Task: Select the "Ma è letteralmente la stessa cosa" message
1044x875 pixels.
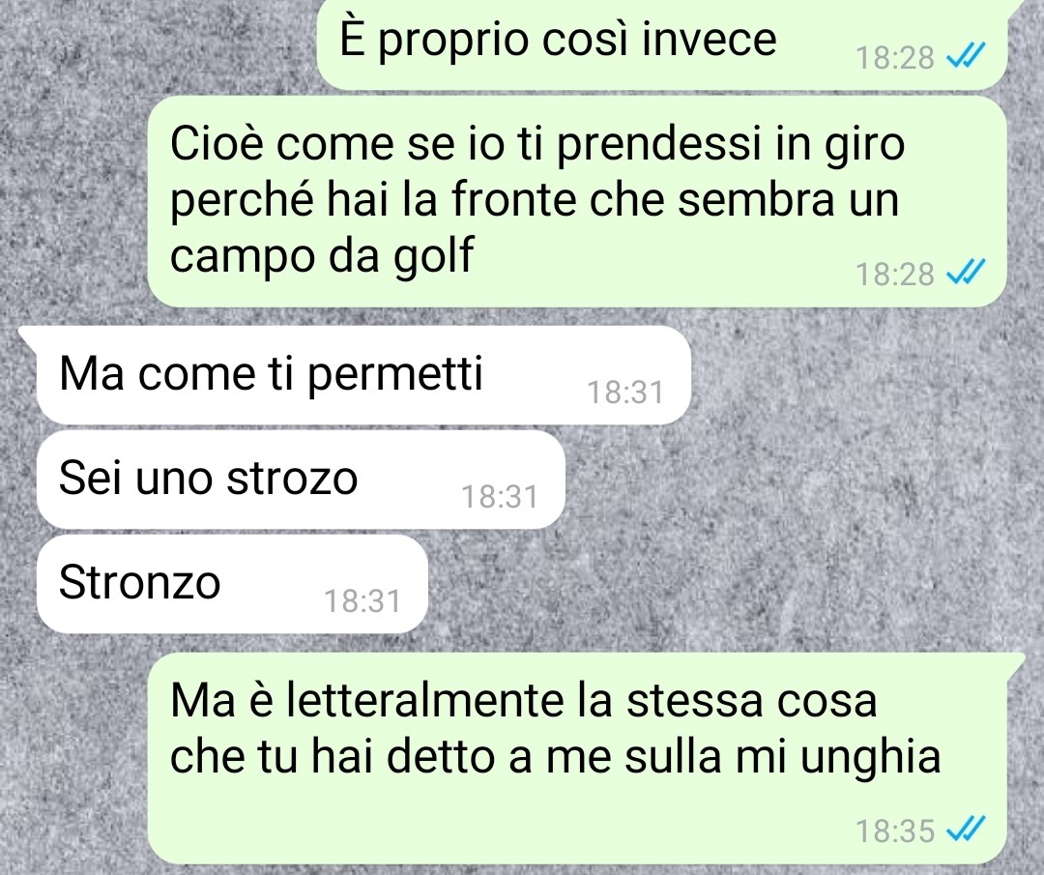Action: point(577,758)
